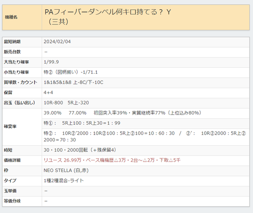Click the 出玉（払い出し） label

[19, 103]
